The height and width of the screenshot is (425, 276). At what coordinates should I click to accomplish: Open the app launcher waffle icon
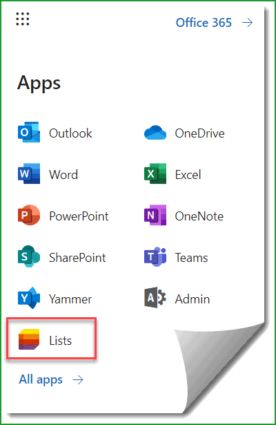click(x=23, y=19)
